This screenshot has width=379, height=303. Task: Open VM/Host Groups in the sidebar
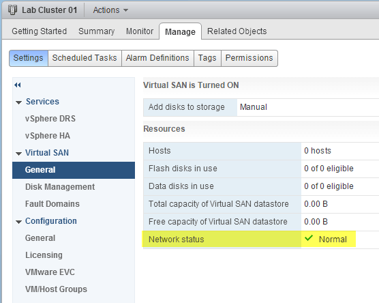pos(56,289)
